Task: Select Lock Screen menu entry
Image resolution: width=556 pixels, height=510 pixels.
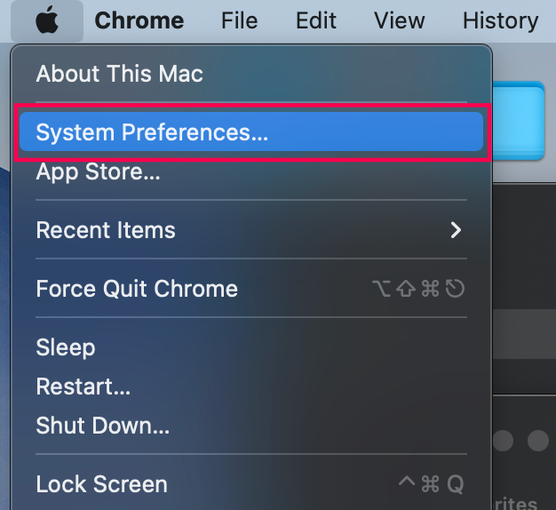Action: point(101,484)
